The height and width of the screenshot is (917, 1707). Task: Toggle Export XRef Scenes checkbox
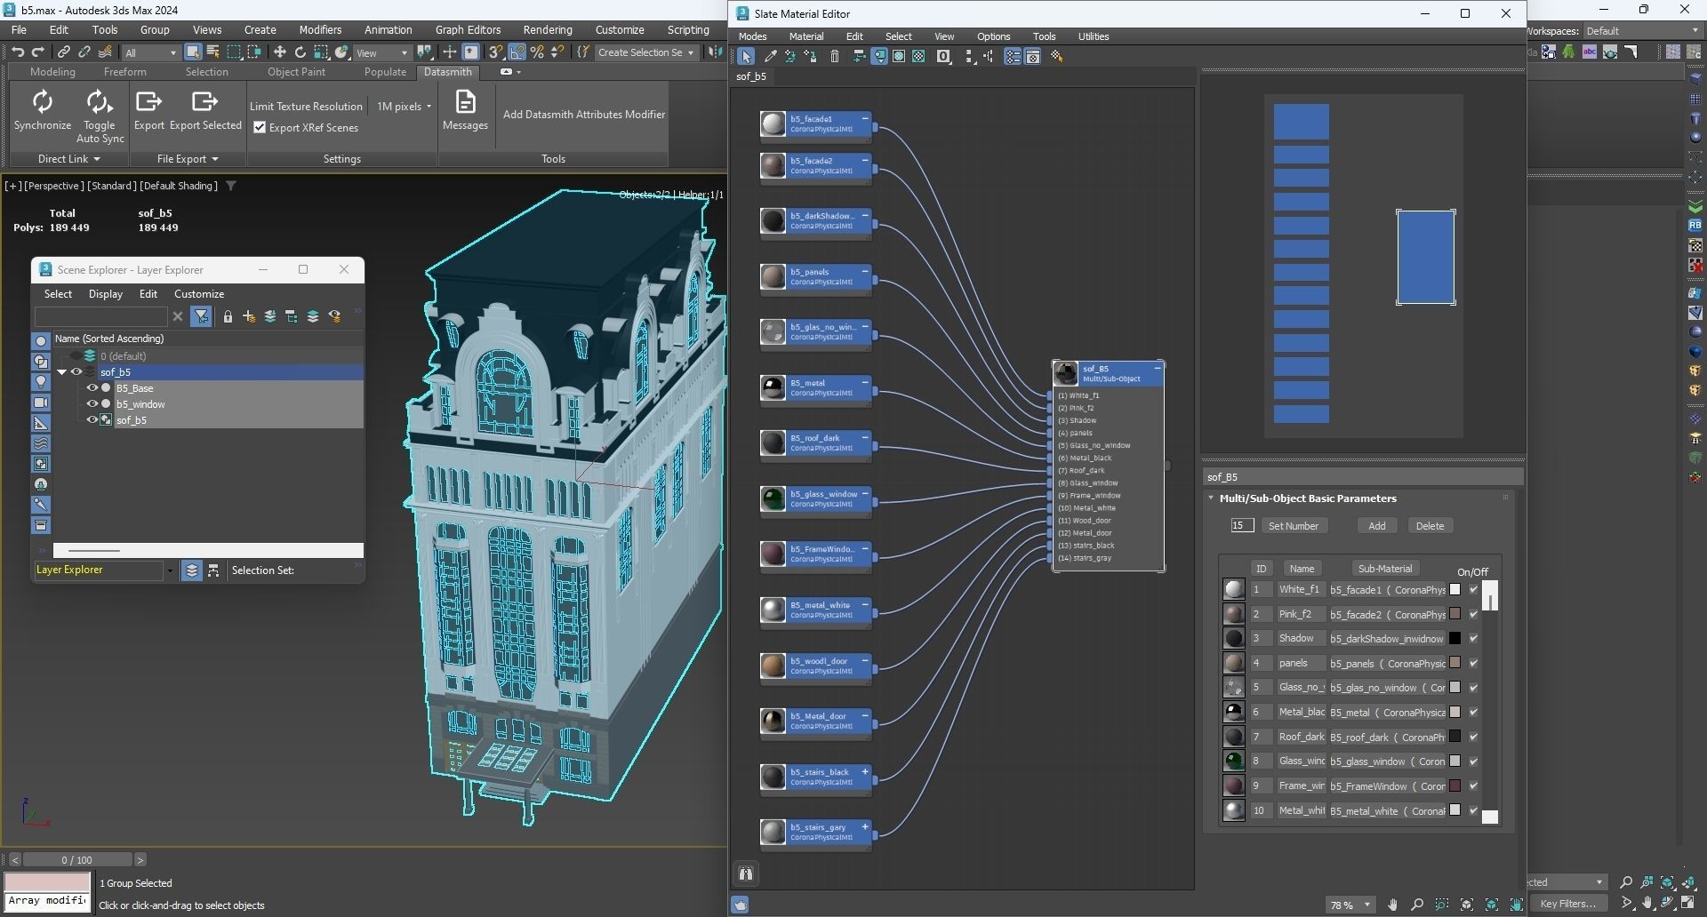tap(260, 128)
